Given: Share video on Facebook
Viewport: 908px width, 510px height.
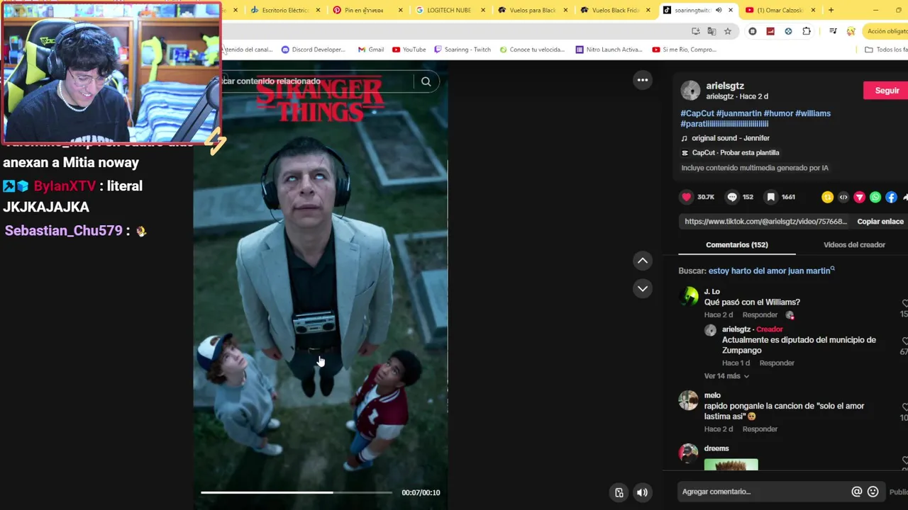Looking at the screenshot, I should point(891,198).
